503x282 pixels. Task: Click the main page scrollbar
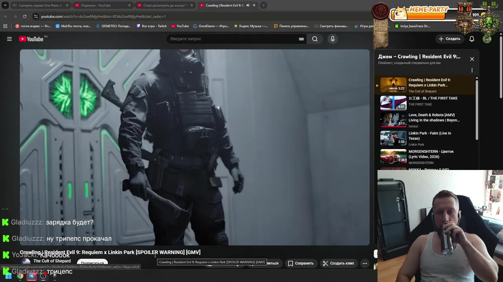coord(501,67)
